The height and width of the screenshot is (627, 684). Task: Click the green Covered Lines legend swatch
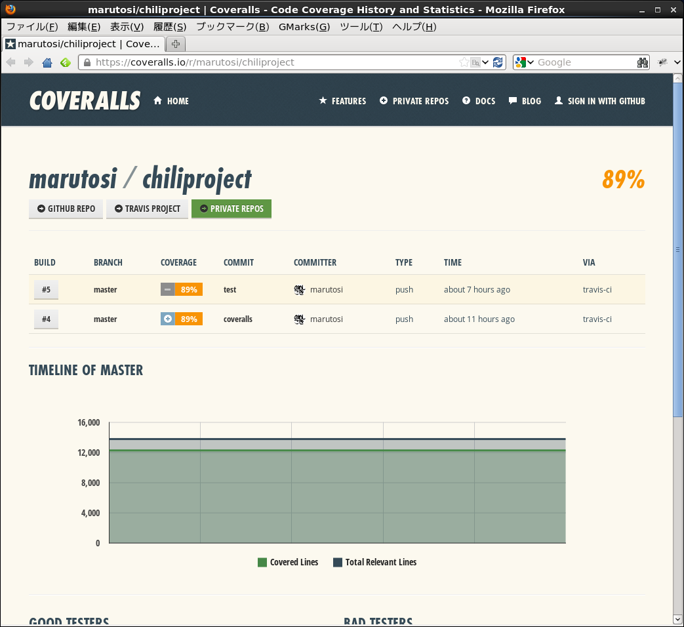262,563
